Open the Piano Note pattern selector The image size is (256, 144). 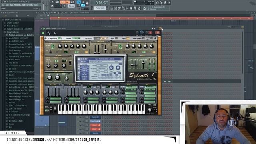pyautogui.click(x=100, y=8)
